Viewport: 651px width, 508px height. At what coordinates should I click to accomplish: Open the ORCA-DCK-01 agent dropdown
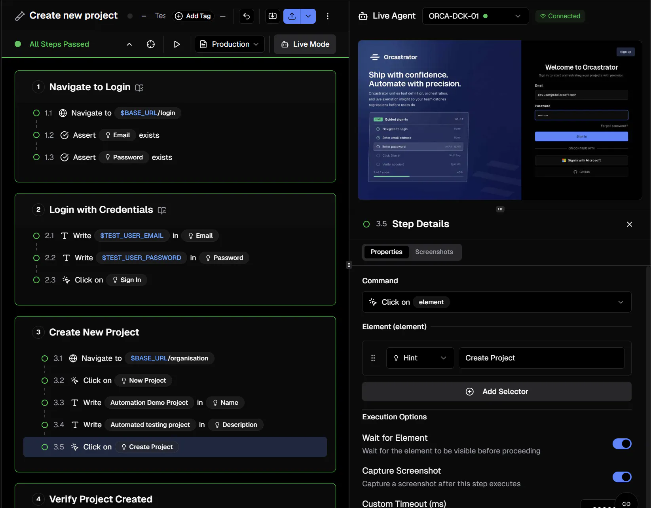point(475,16)
